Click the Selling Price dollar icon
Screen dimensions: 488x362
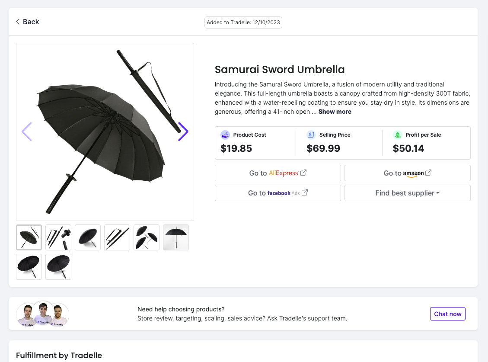pos(311,135)
